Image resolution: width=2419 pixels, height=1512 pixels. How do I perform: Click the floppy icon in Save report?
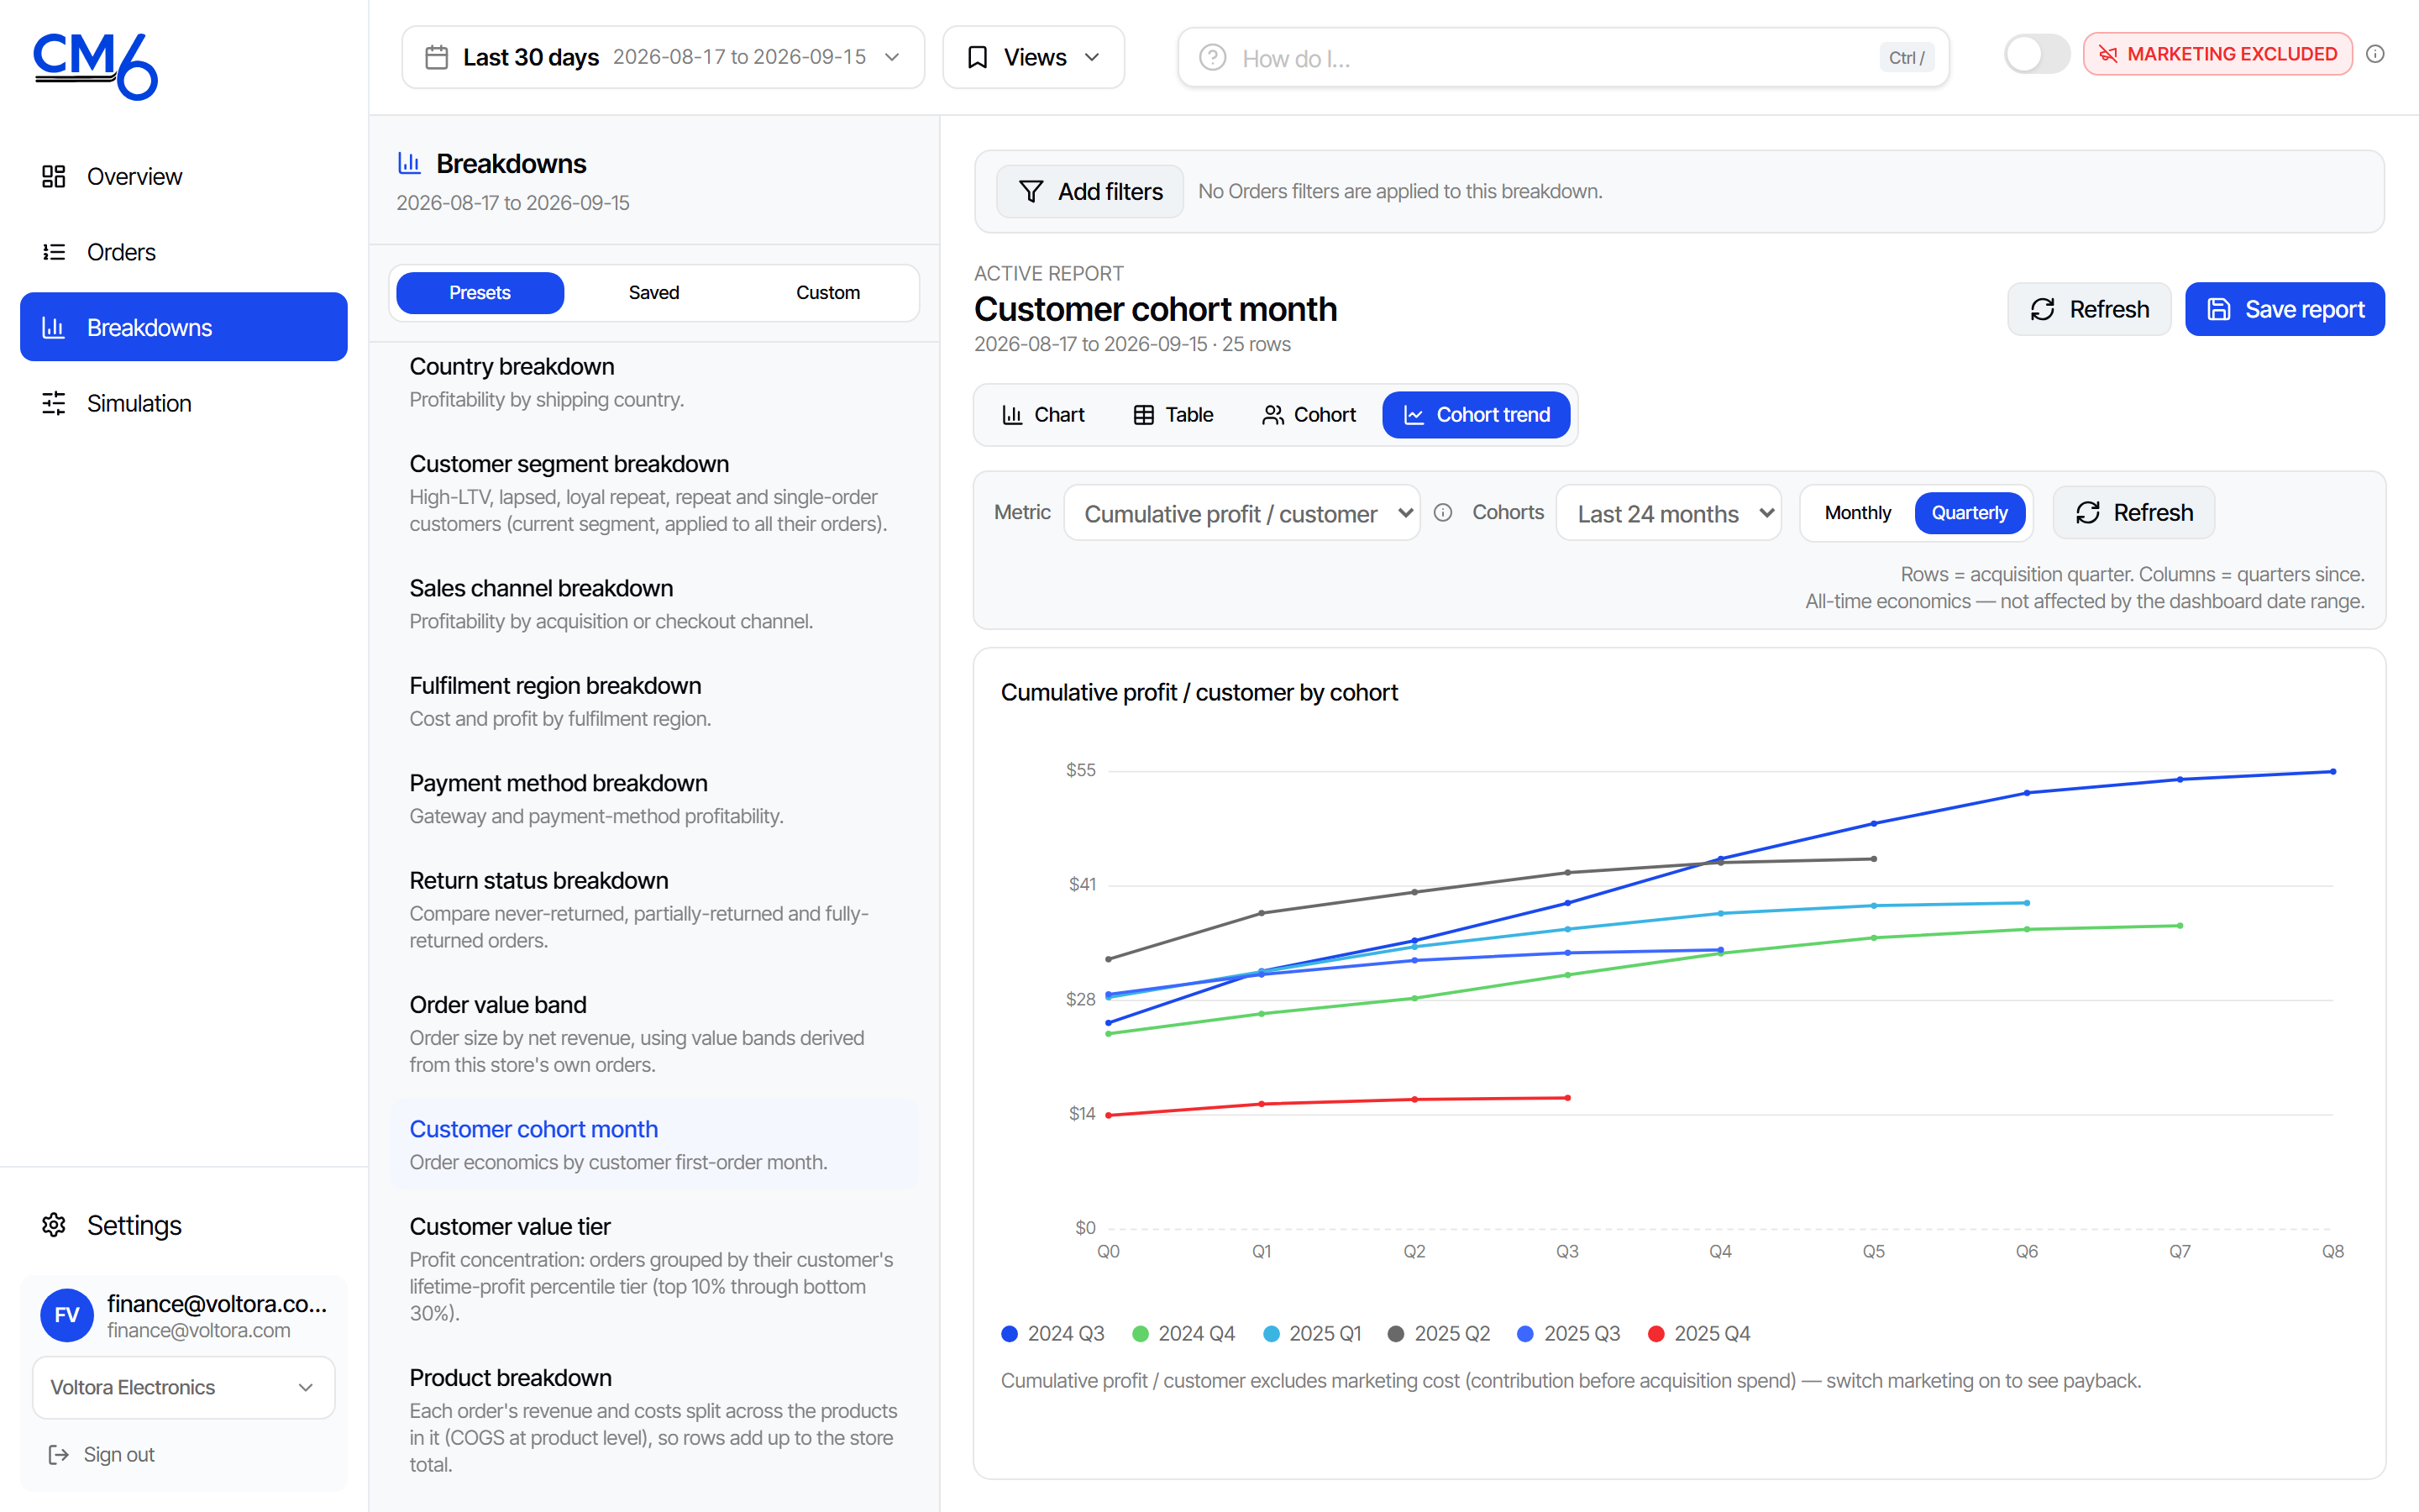click(x=2218, y=309)
